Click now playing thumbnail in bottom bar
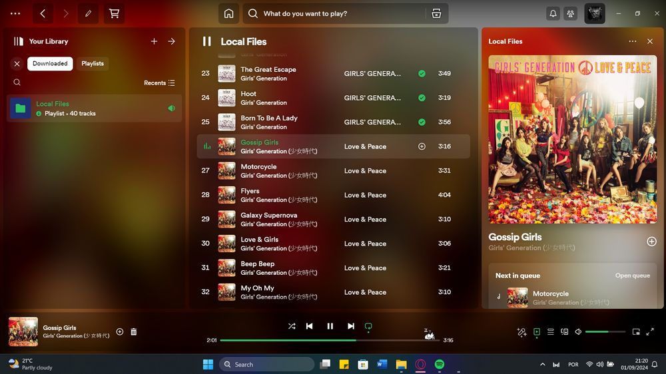This screenshot has height=374, width=666. 23,331
